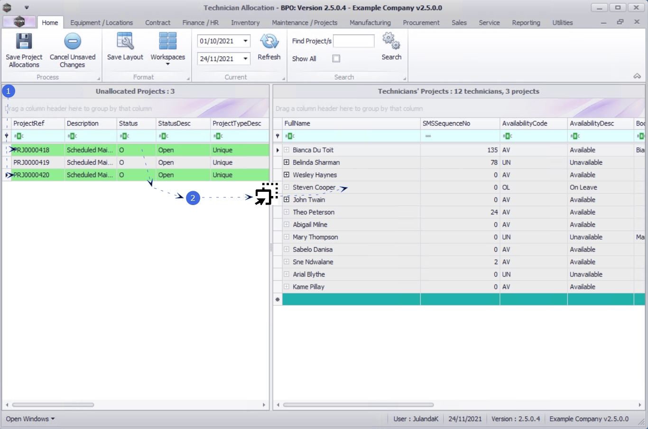This screenshot has height=429, width=648.
Task: Click the Search gears icon
Action: pyautogui.click(x=391, y=41)
